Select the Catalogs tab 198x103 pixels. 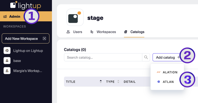pos(134,32)
